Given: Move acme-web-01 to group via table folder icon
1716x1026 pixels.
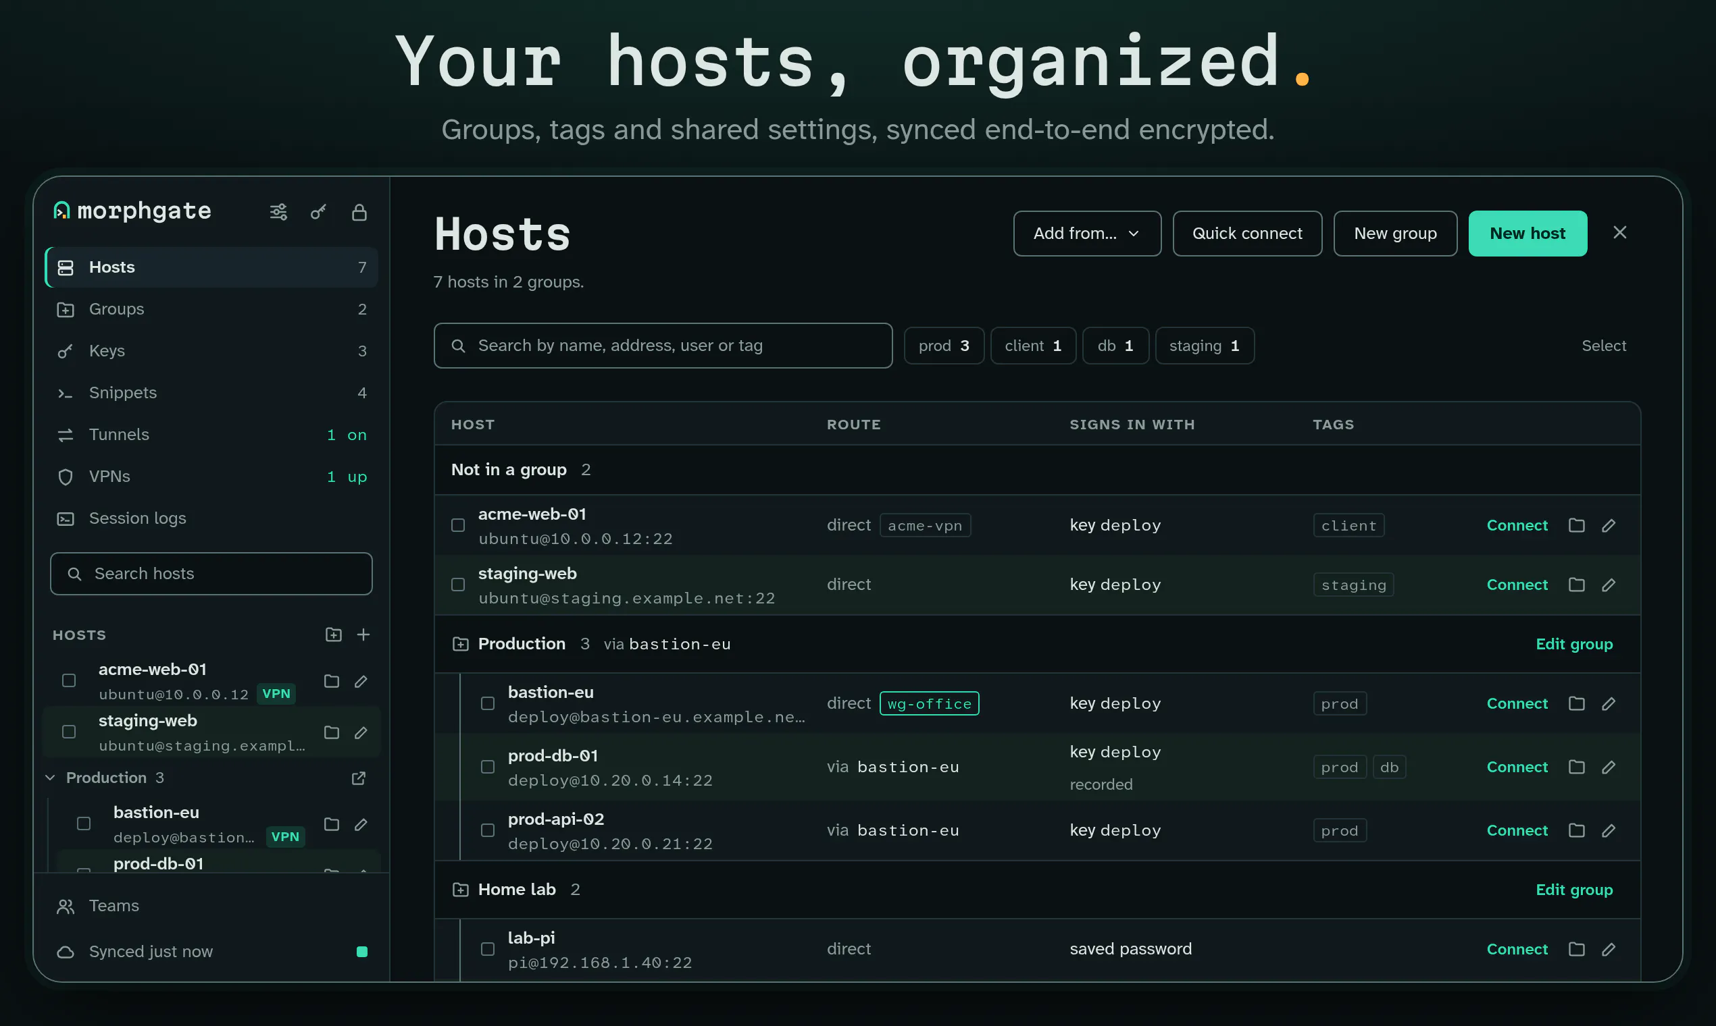Looking at the screenshot, I should [1576, 525].
